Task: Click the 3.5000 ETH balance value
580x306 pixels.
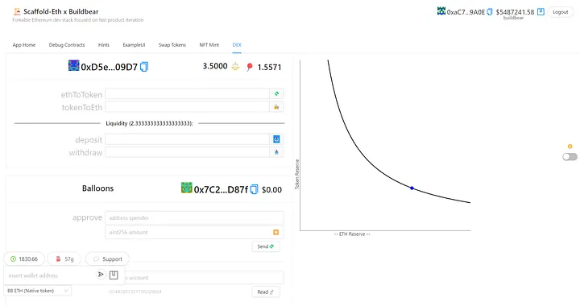Action: coord(215,66)
